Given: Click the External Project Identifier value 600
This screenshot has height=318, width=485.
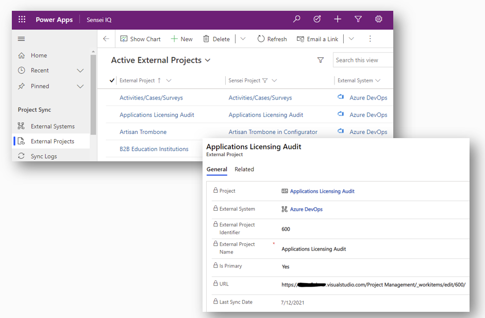Looking at the screenshot, I should pos(286,229).
